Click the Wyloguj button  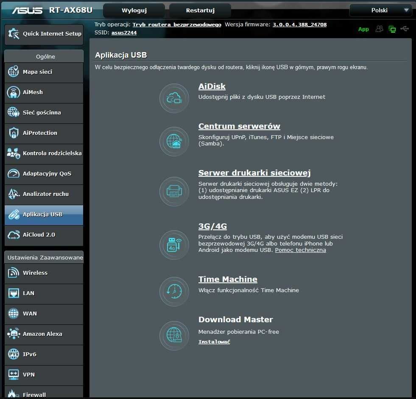134,11
